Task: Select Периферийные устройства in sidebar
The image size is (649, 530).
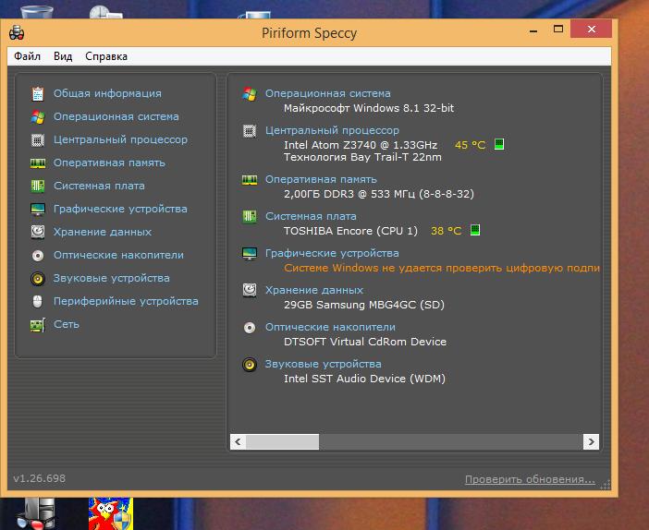Action: (126, 301)
